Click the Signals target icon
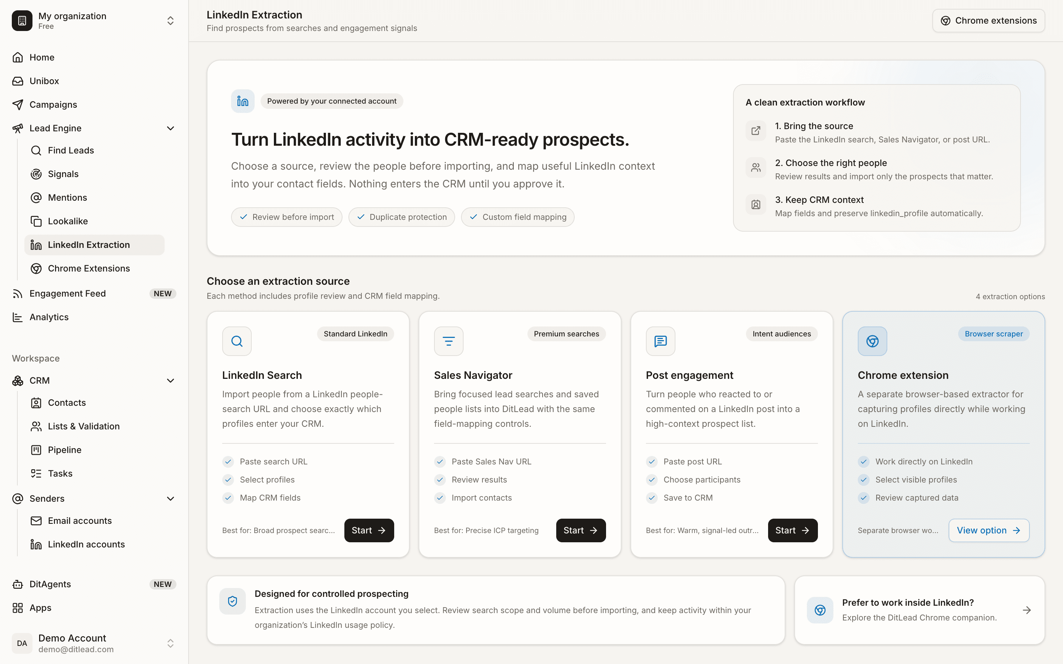The width and height of the screenshot is (1063, 664). point(36,174)
